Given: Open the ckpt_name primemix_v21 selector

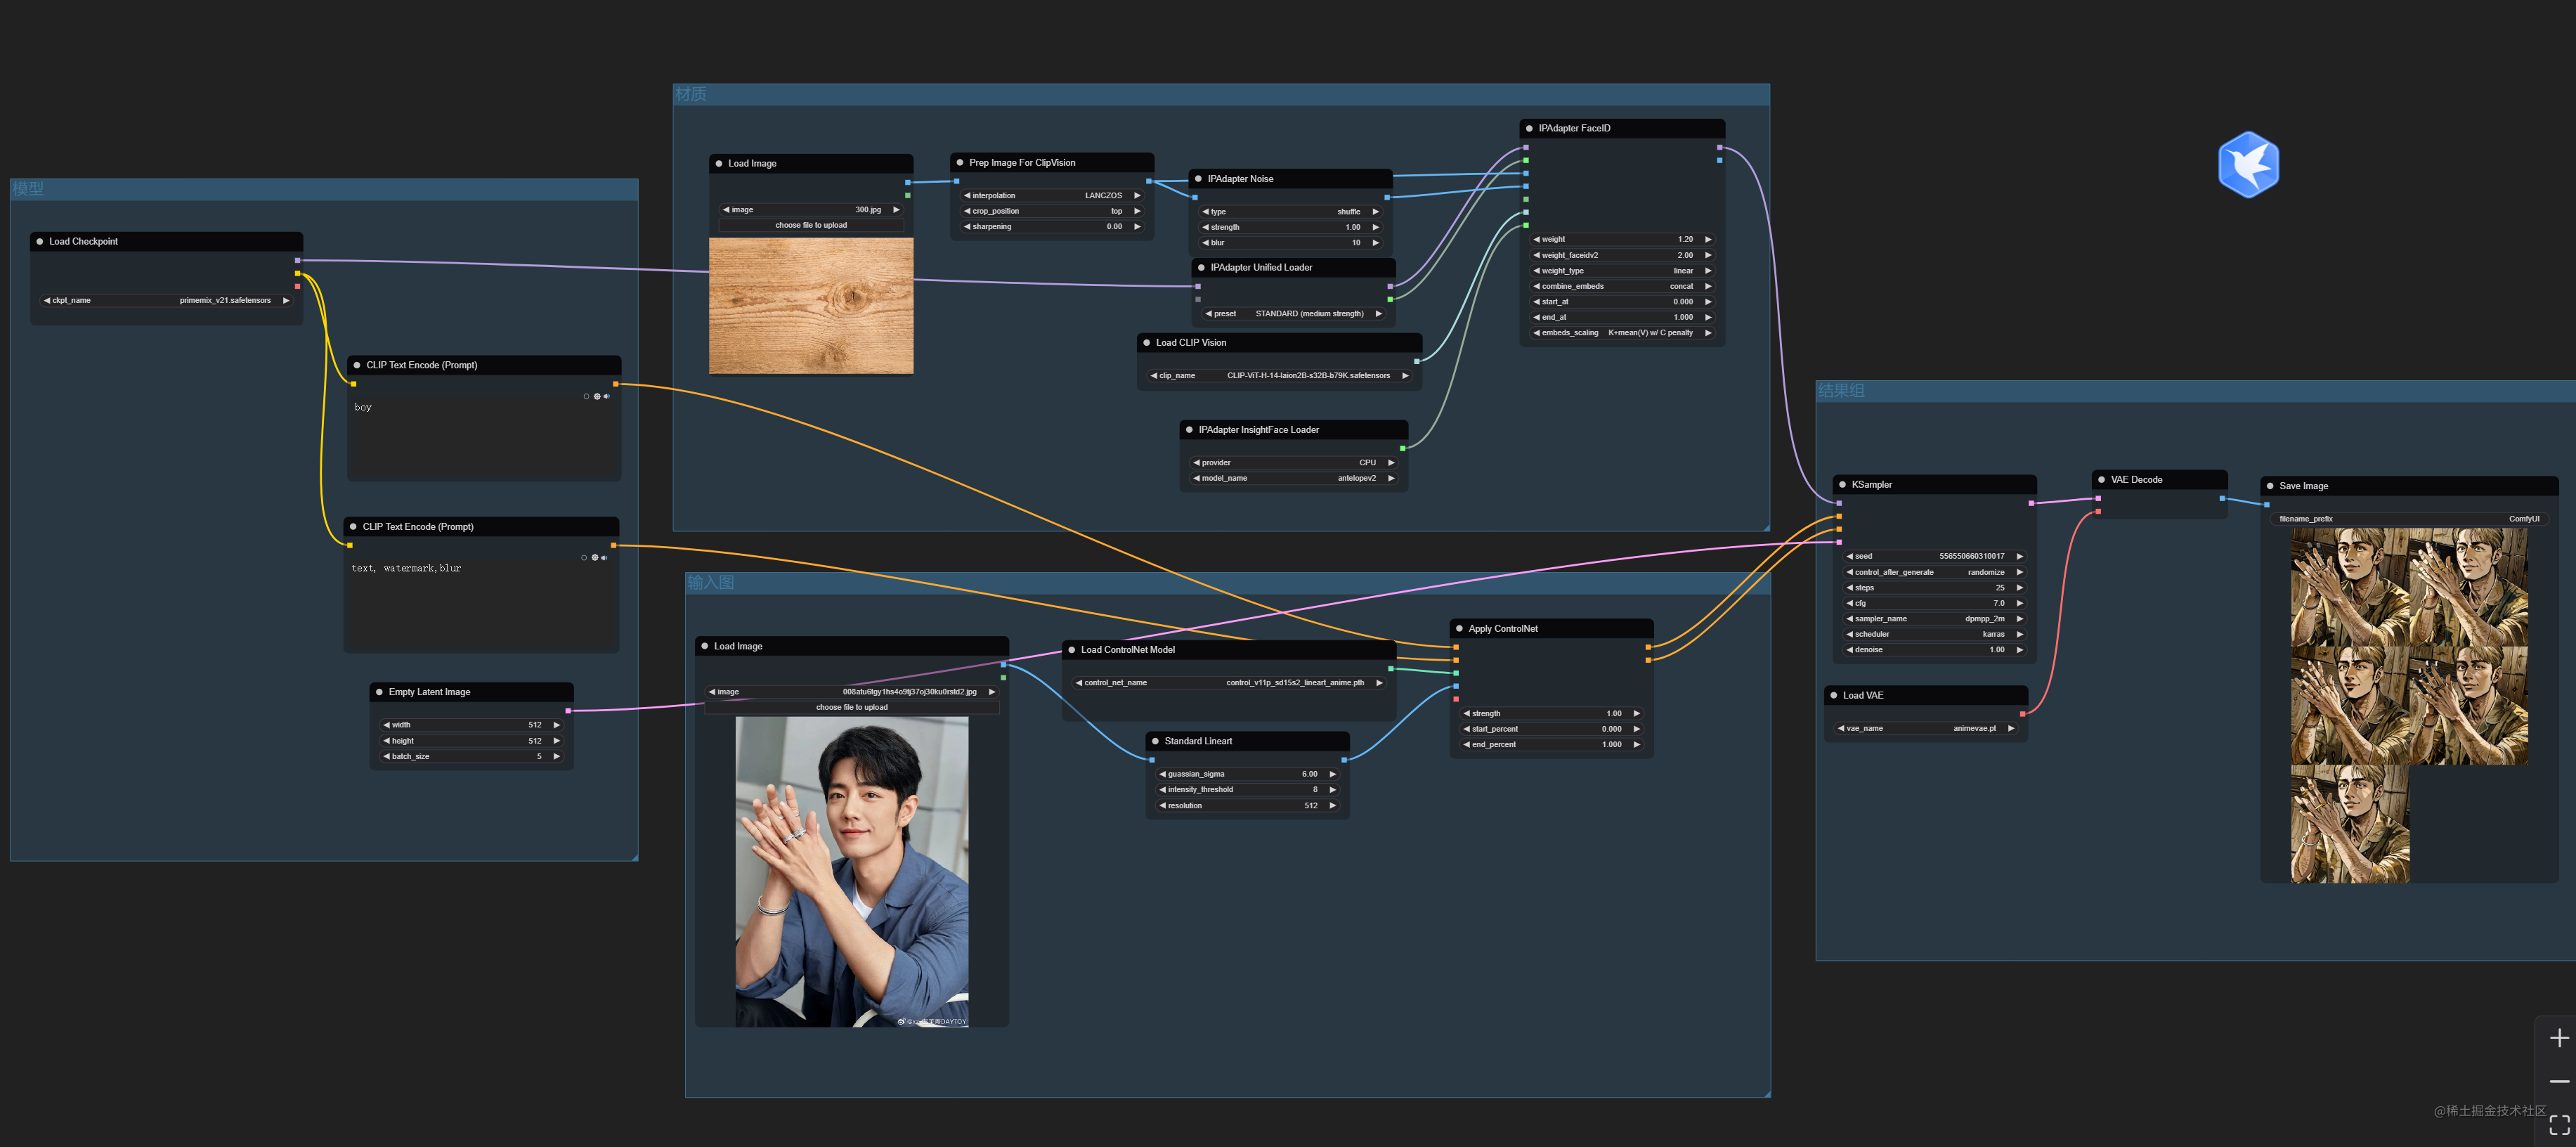Looking at the screenshot, I should coord(166,300).
